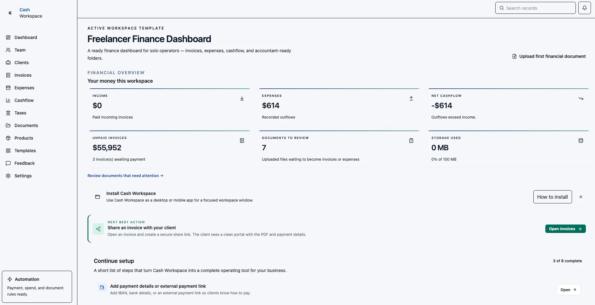Viewport: 595px width, 305px height.
Task: Click the Freelancer Finance Dashboard heading
Action: coord(149,39)
